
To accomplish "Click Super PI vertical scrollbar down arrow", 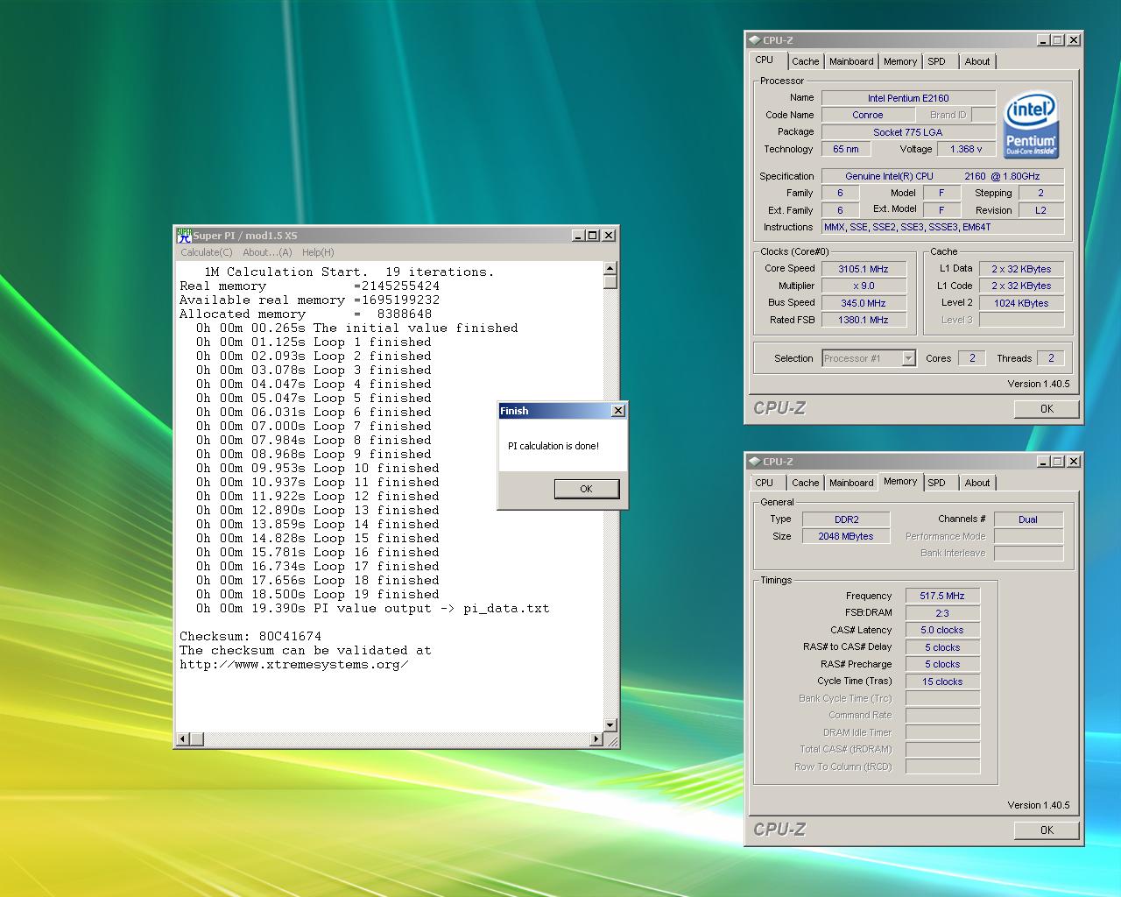I will 610,724.
